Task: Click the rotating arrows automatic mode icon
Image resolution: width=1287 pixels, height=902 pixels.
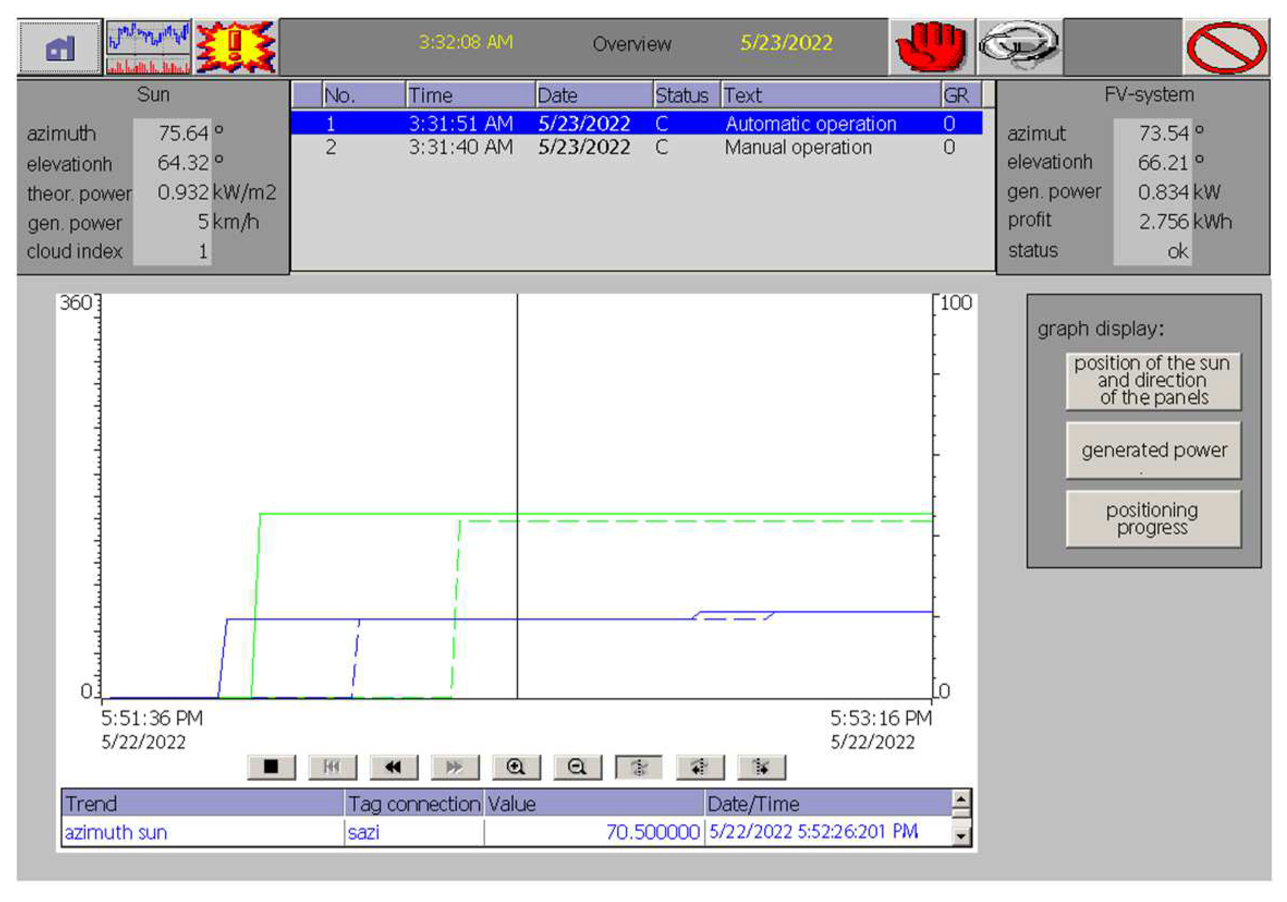Action: [x=1019, y=46]
